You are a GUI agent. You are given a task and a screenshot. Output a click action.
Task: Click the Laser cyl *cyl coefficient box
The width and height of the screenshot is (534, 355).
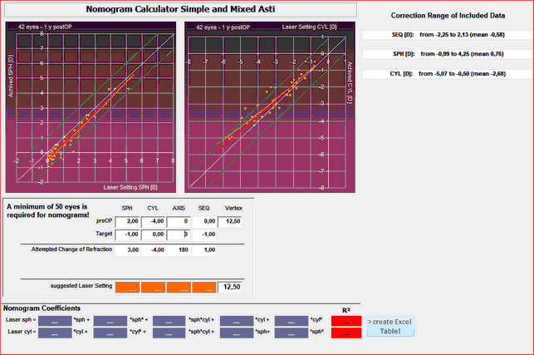[x=54, y=333]
